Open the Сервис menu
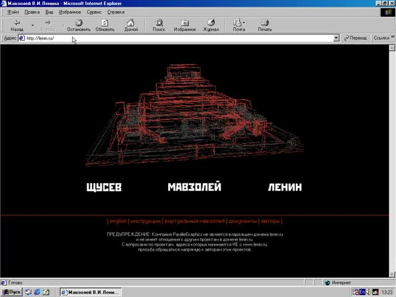This screenshot has height=297, width=396. tap(95, 12)
